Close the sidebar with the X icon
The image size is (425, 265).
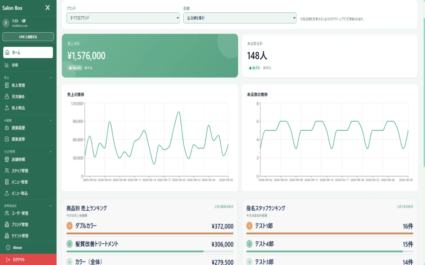48,8
